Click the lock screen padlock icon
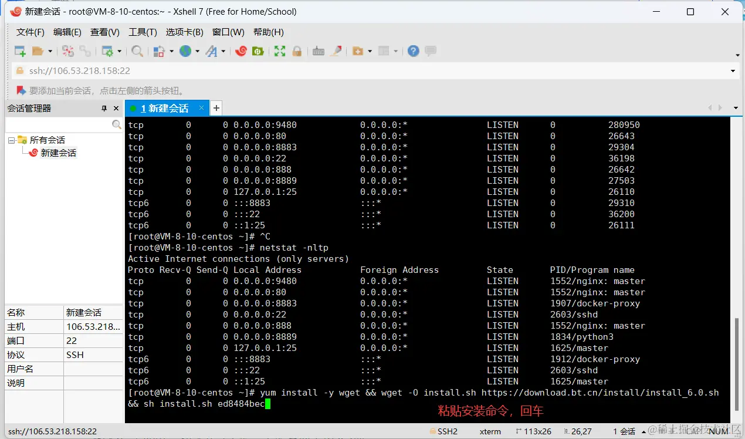745x439 pixels. pyautogui.click(x=297, y=51)
